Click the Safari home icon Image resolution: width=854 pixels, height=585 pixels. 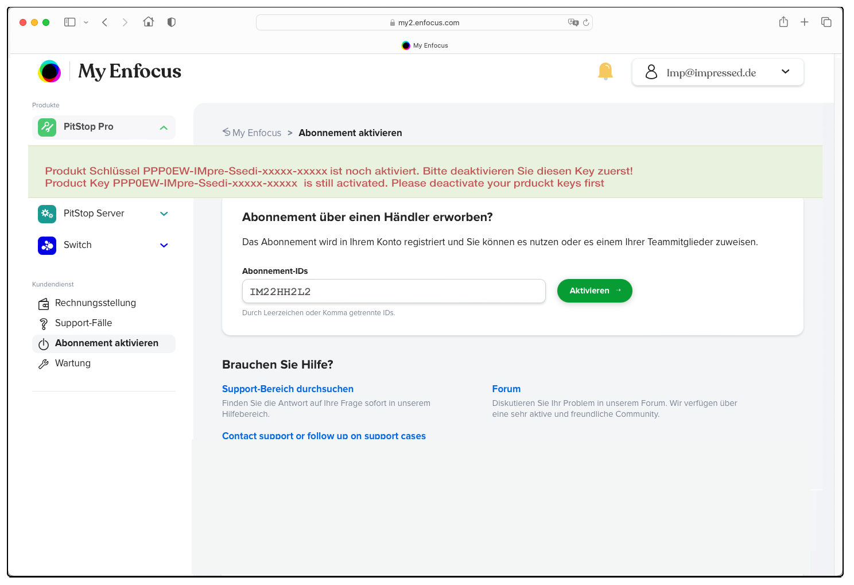click(149, 22)
